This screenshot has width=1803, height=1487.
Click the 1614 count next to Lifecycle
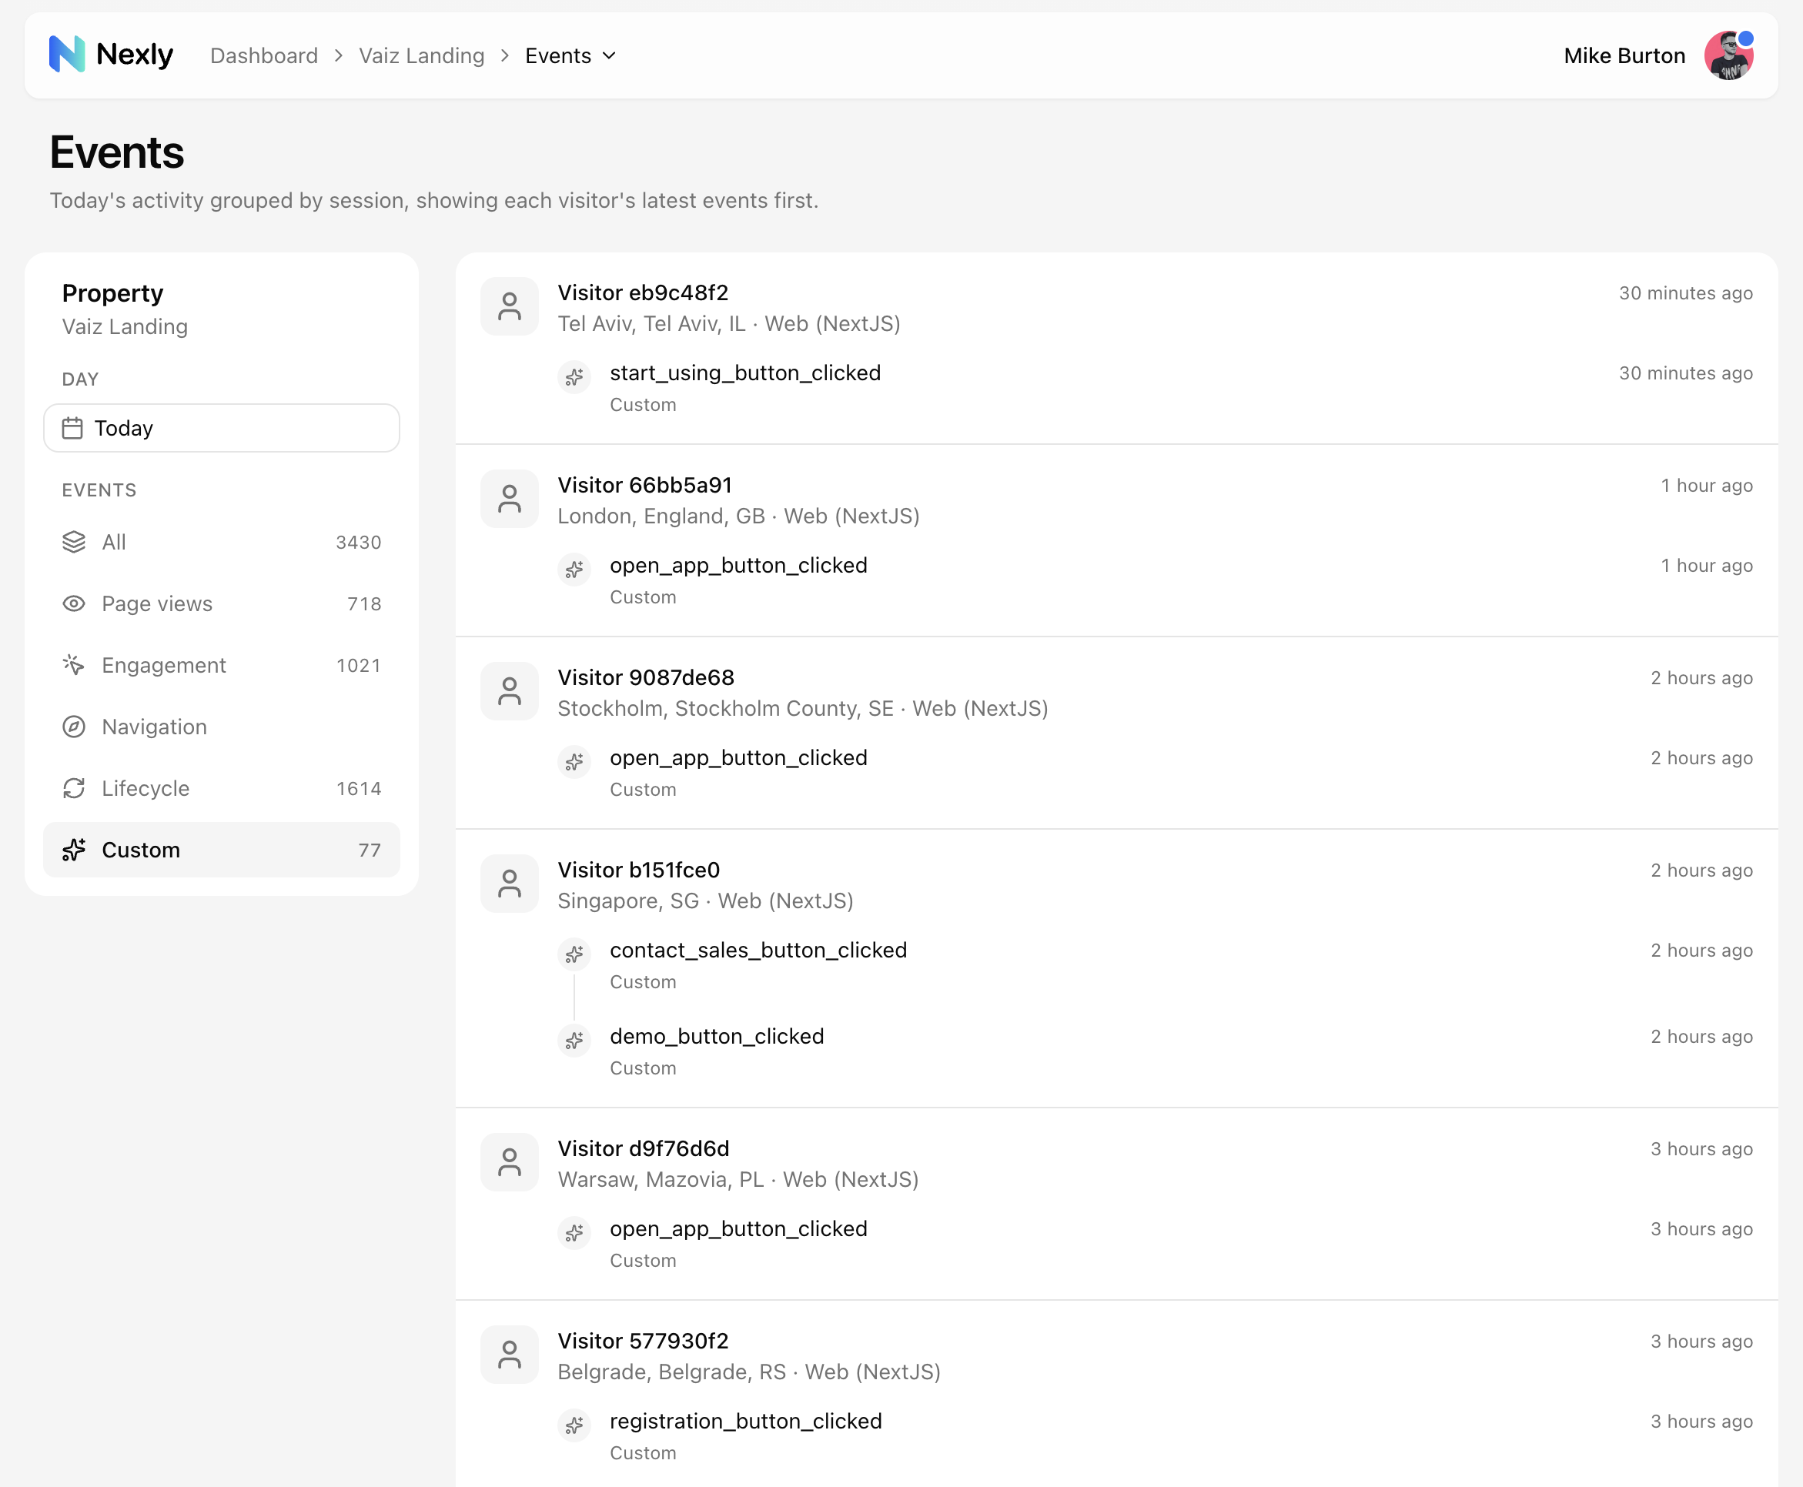(x=358, y=789)
